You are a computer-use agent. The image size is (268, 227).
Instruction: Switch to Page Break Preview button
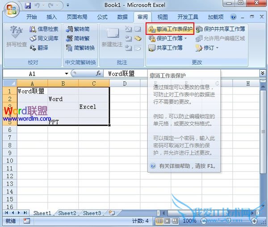click(175, 221)
